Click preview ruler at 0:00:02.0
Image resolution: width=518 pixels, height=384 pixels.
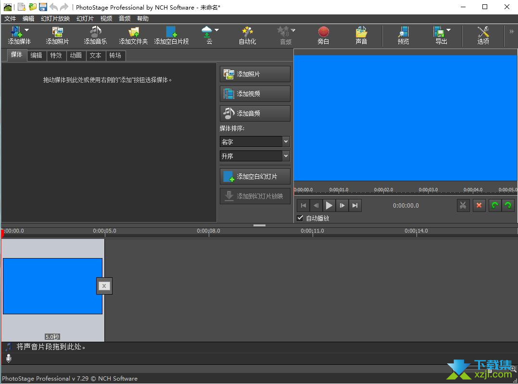pos(383,190)
